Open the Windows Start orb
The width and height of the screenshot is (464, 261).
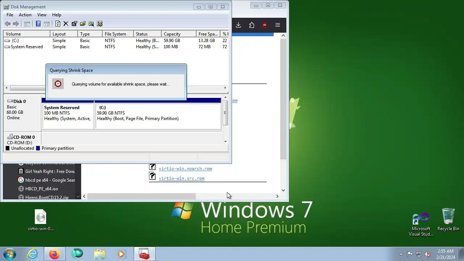(10, 254)
